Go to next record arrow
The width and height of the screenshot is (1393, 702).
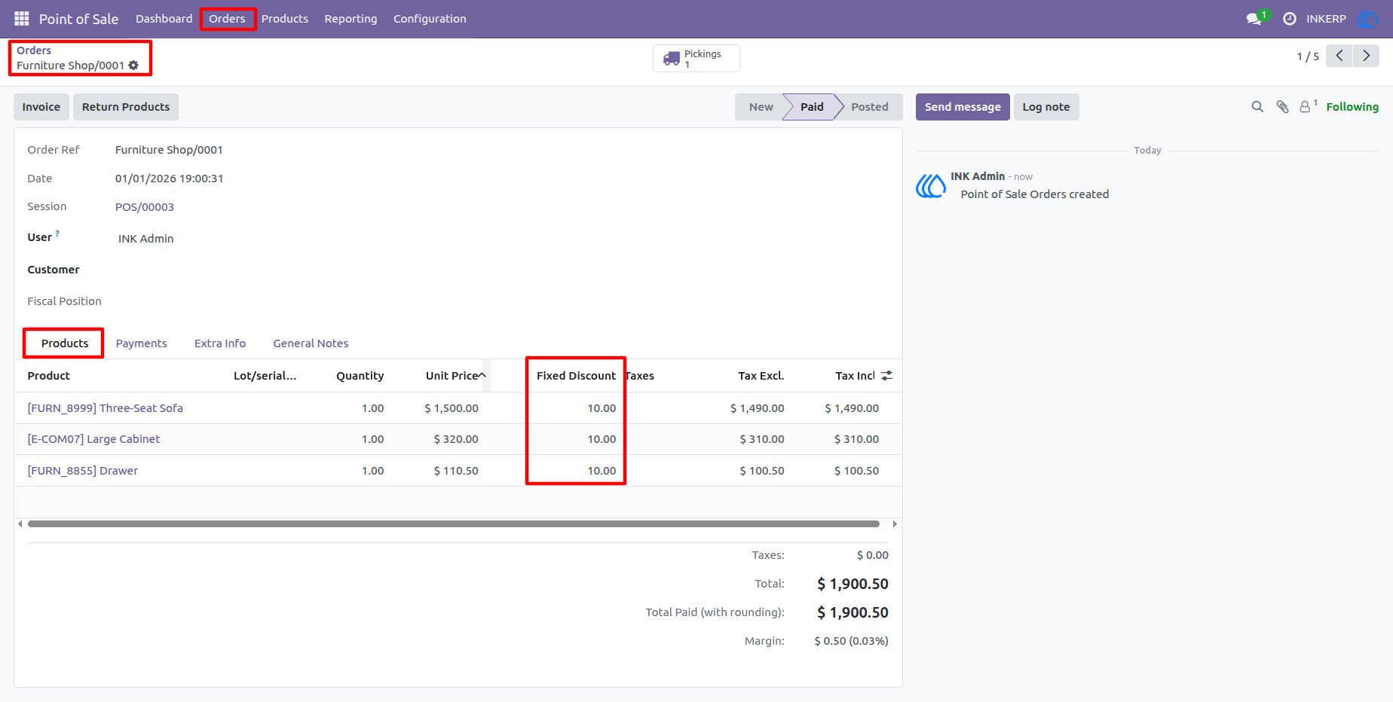click(x=1366, y=56)
